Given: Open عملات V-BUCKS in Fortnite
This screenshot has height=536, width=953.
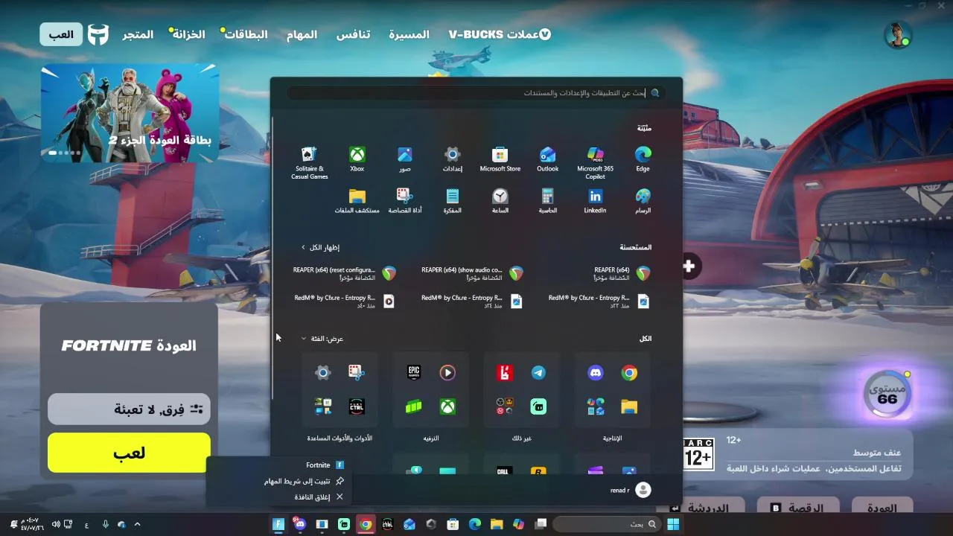Looking at the screenshot, I should tap(500, 34).
